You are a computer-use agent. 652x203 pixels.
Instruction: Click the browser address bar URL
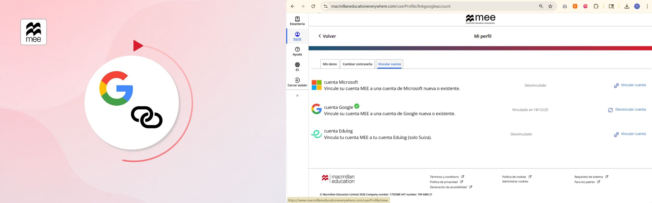coord(391,6)
